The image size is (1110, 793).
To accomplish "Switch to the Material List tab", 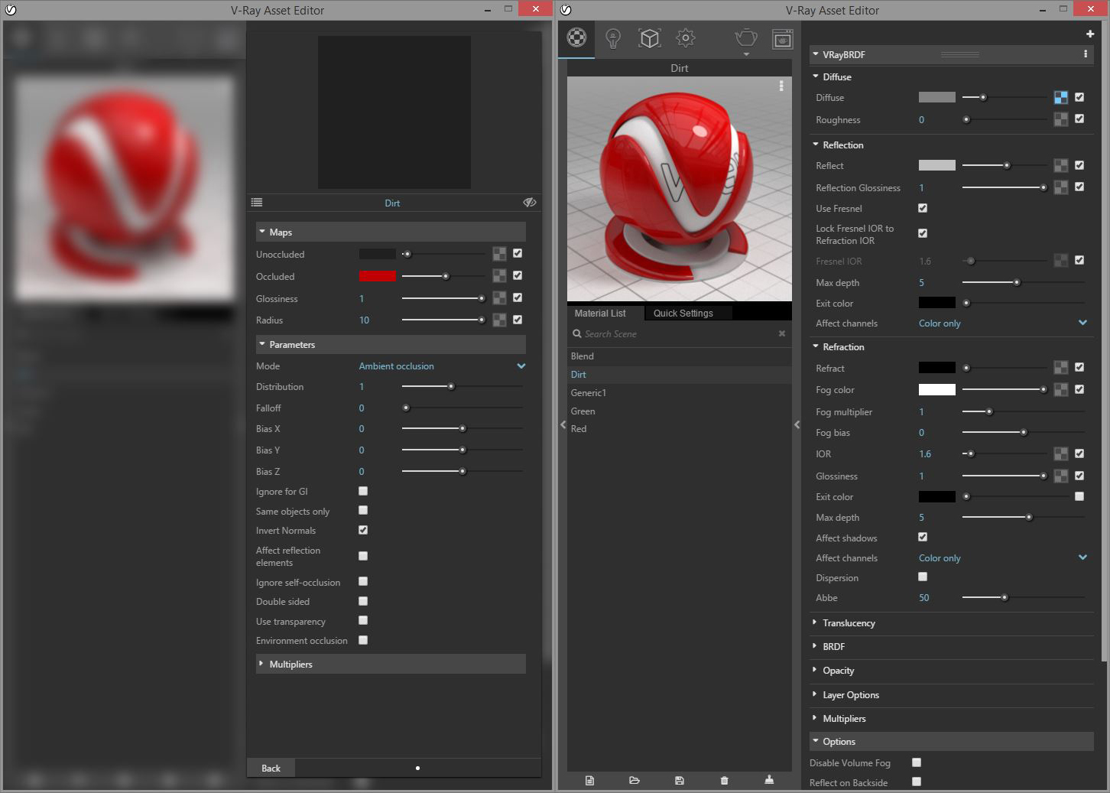I will coord(600,313).
